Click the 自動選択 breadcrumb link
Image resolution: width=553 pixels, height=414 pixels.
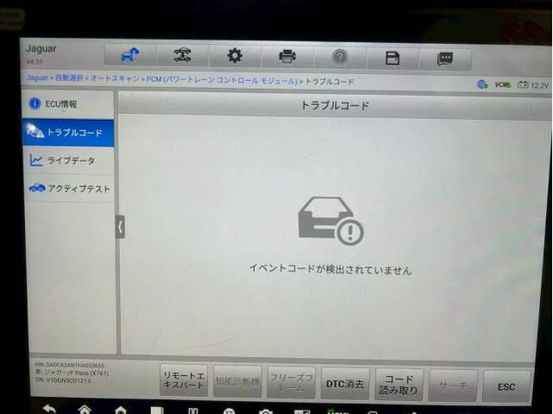[x=70, y=79]
